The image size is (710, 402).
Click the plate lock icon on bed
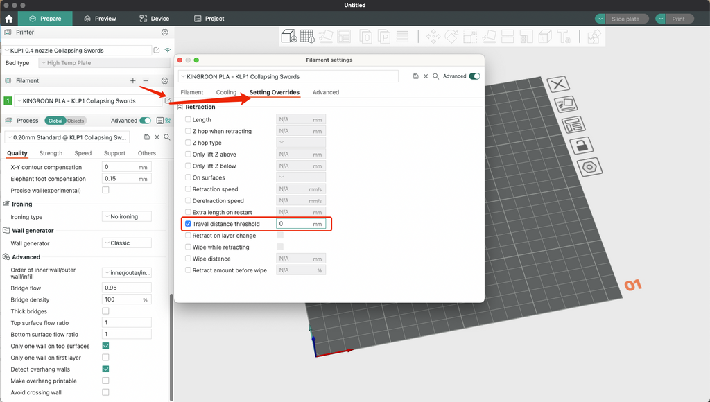tap(580, 146)
